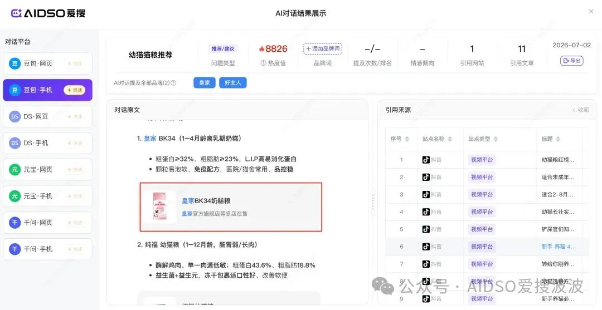
Task: Click the panel splitter handle between panes
Action: [372, 201]
